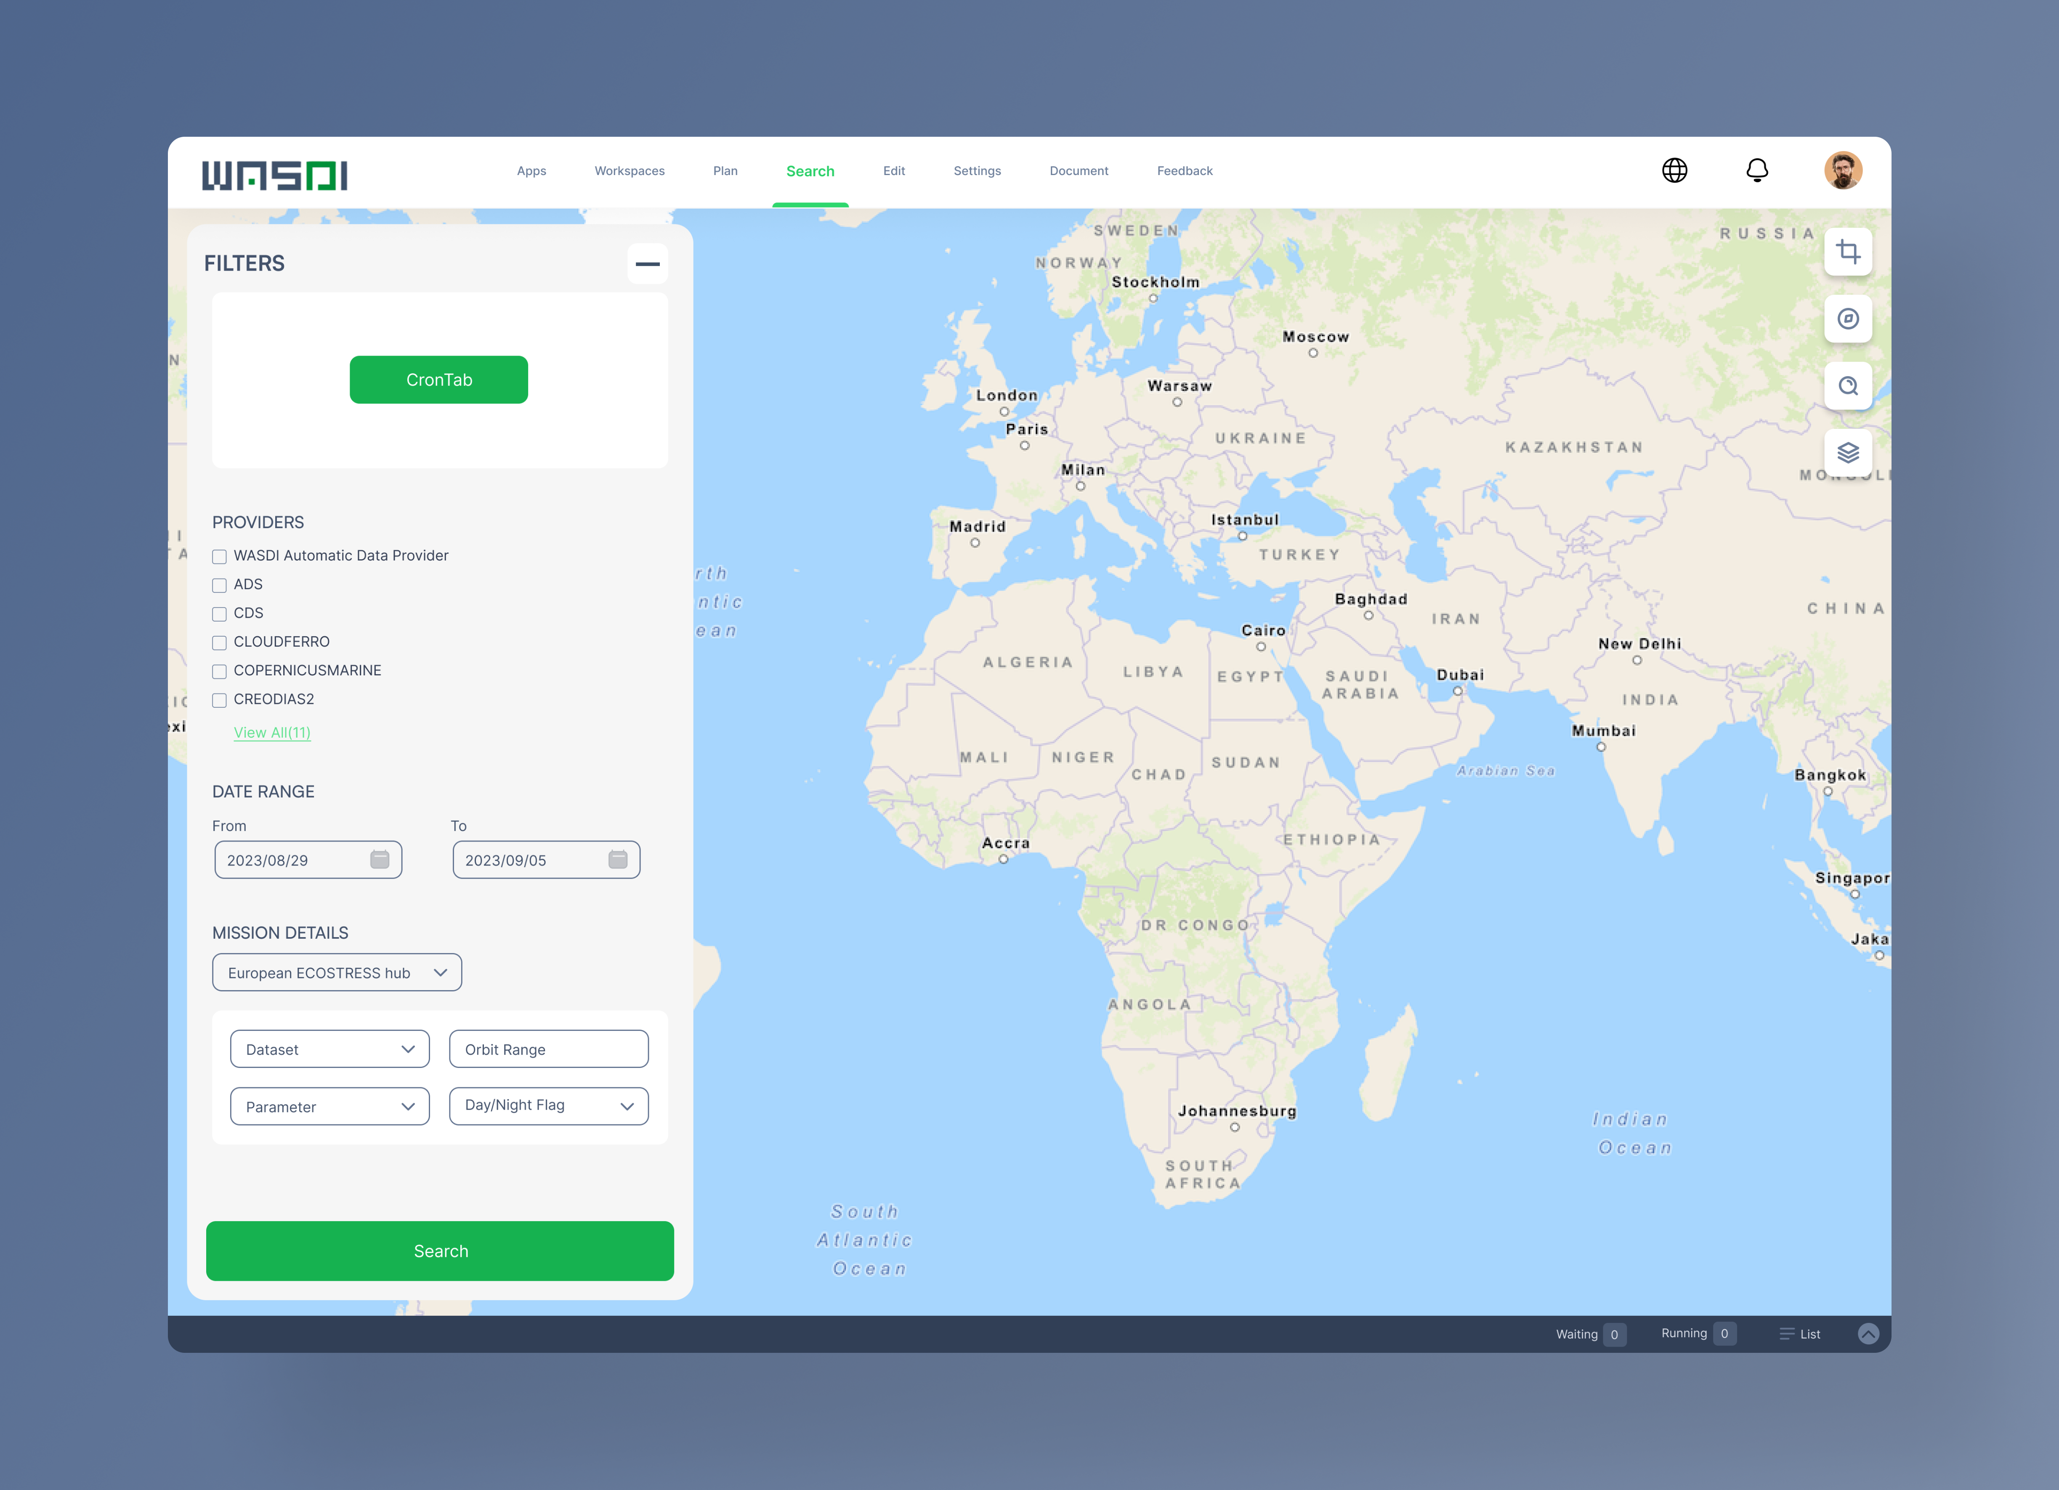This screenshot has height=1490, width=2059.
Task: Click the Orbit Range input field
Action: point(548,1049)
